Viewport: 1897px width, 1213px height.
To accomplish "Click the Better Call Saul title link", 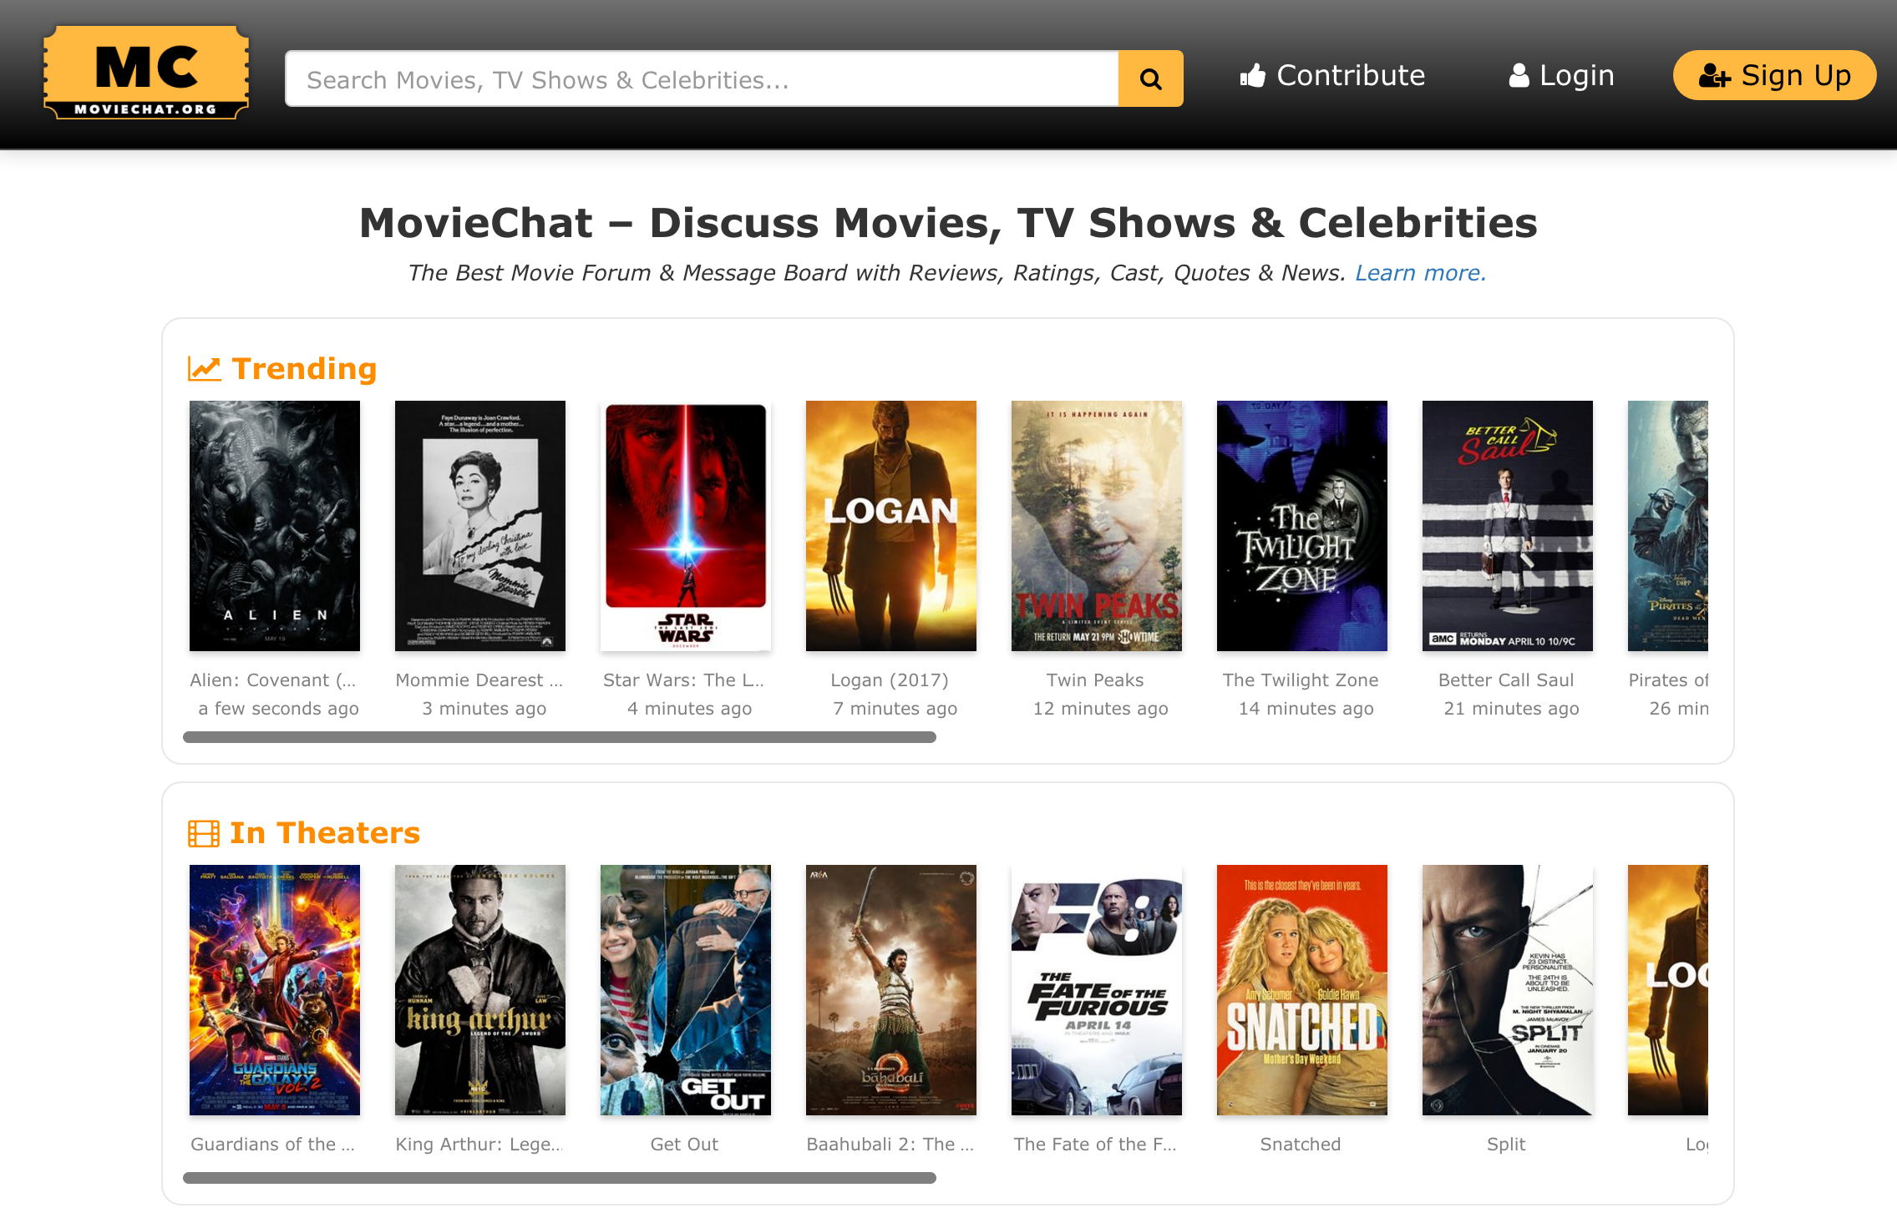I will 1506,680.
